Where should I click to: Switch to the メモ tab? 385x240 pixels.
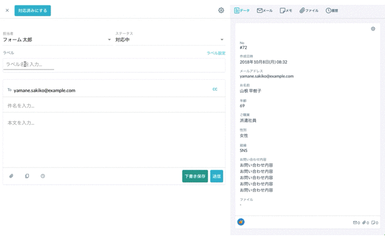(286, 11)
